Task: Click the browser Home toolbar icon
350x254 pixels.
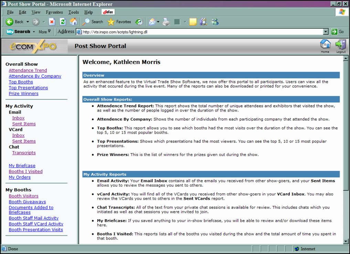Action: pos(73,22)
